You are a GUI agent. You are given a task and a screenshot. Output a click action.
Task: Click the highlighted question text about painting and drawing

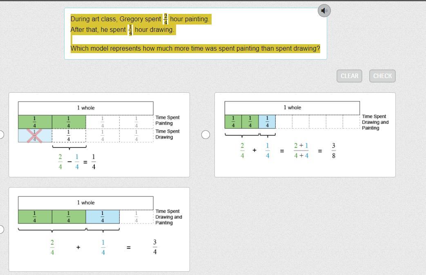click(195, 48)
